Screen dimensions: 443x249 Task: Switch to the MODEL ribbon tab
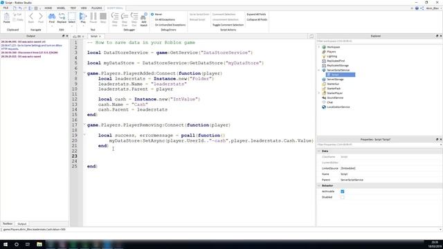pos(61,8)
